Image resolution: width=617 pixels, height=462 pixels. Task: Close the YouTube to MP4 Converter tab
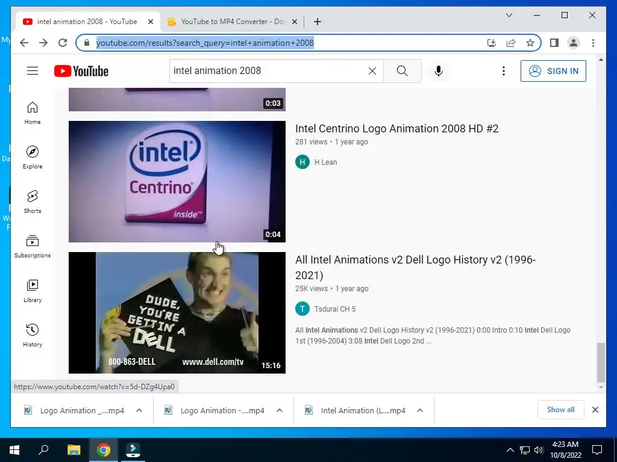[x=294, y=22]
